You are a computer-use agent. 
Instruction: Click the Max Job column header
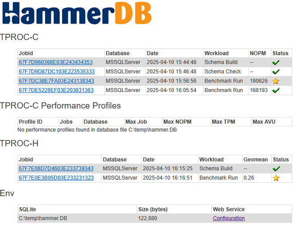[x=136, y=122]
